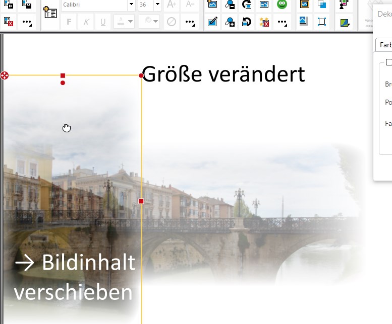Image resolution: width=392 pixels, height=324 pixels.
Task: Click the image frame icon
Action: (305, 5)
